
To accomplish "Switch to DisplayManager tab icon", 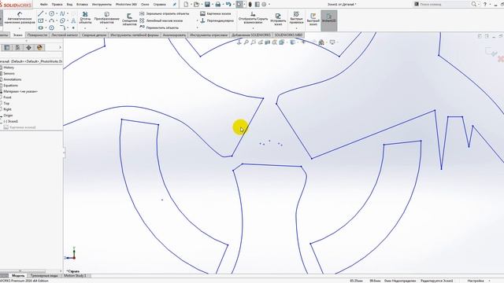I will (x=39, y=47).
